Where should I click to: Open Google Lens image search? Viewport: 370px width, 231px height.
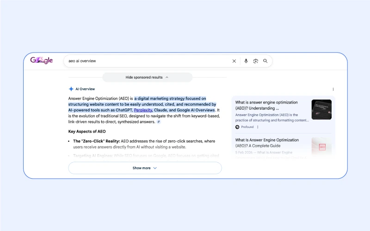click(256, 61)
